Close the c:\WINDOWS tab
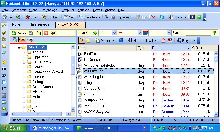The image size is (220, 132). pos(59,24)
